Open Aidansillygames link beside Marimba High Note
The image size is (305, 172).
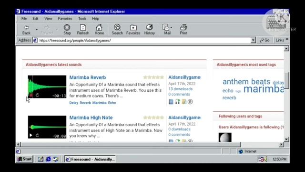point(184,118)
